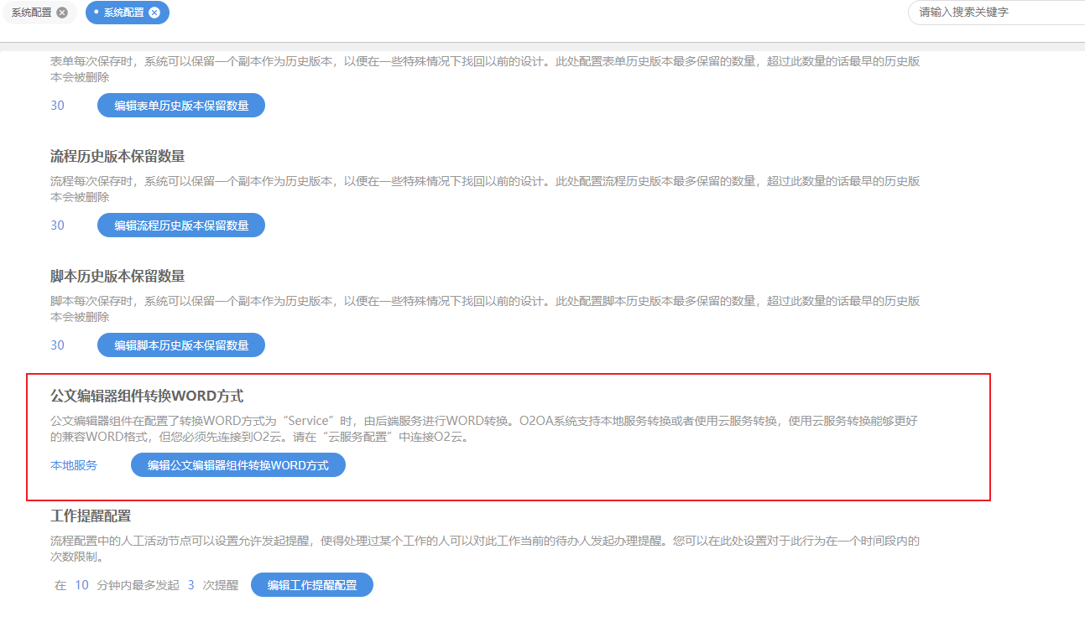Focus the 请输入搜索关键字 search field
Viewport: 1085px width, 622px height.
996,13
